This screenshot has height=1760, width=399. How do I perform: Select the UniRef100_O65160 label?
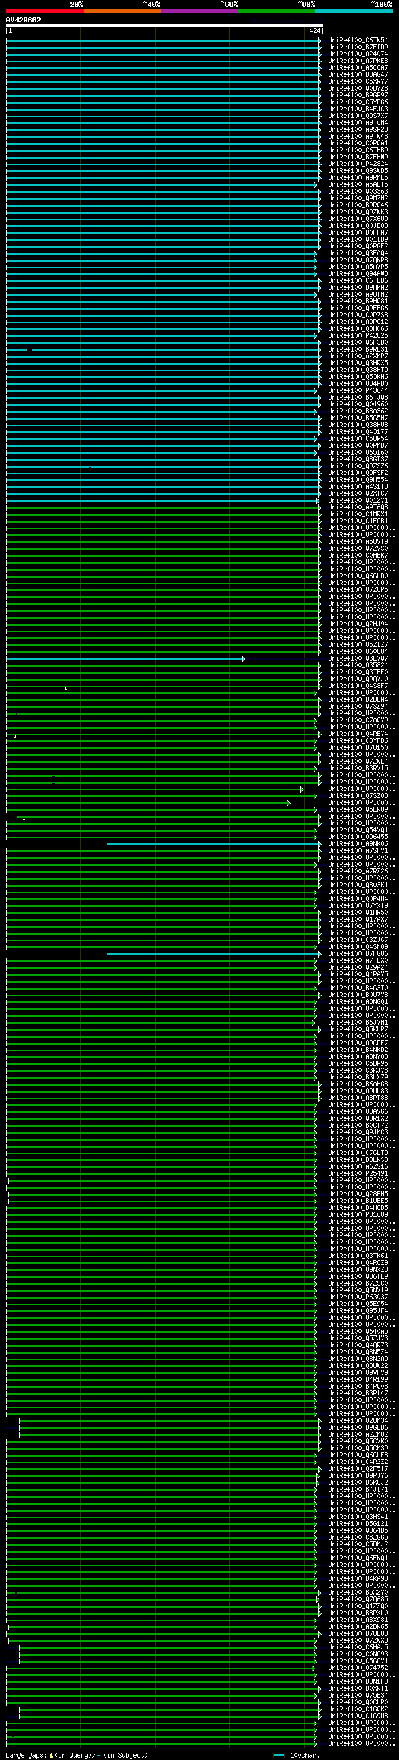[x=358, y=452]
